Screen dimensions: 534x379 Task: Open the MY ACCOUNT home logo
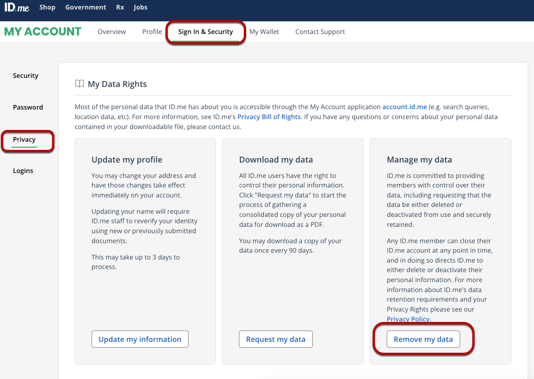(x=43, y=31)
